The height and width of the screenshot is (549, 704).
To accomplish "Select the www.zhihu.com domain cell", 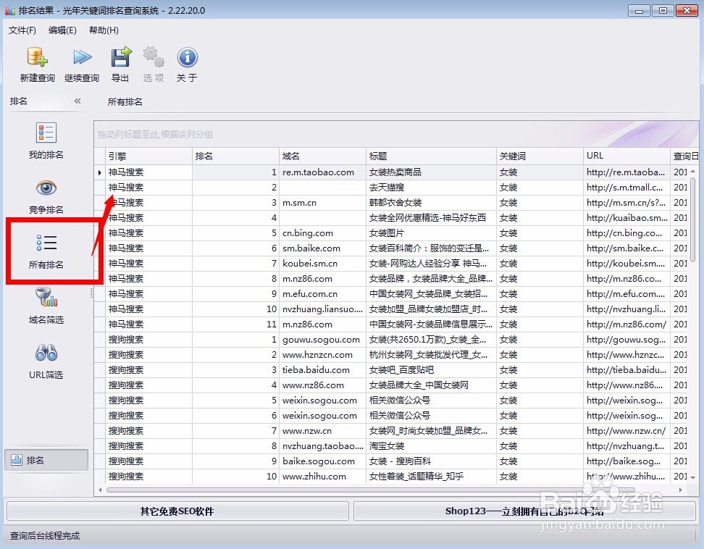I will pos(322,477).
